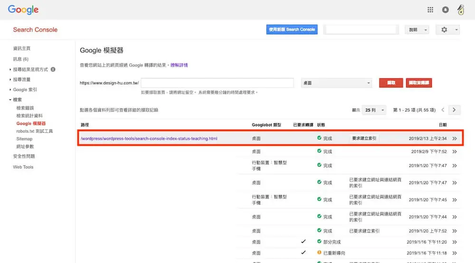Click info icon beside 搜尋結果呈現方式
This screenshot has height=263, width=475.
point(53,69)
